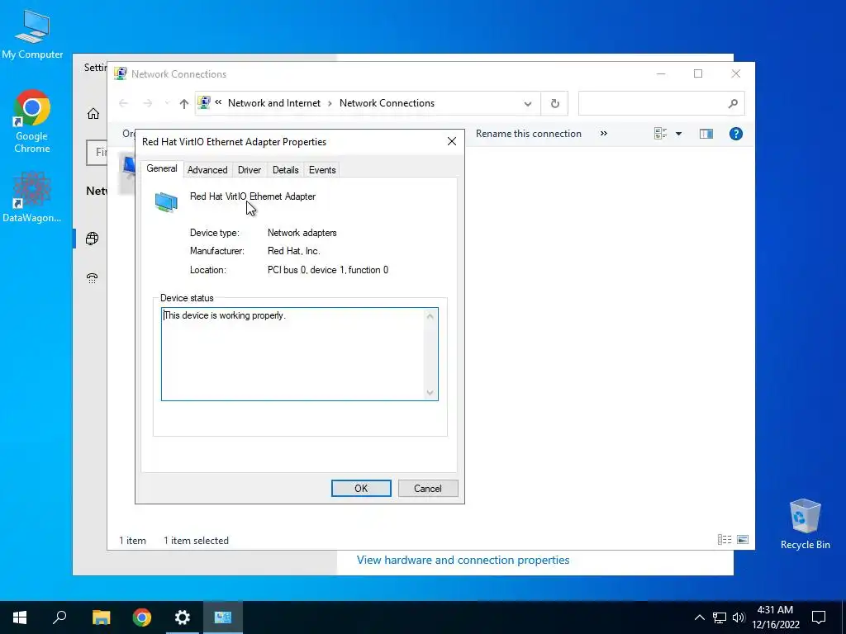The width and height of the screenshot is (846, 634).
Task: Open DataWagon desktop shortcut
Action: [x=32, y=197]
